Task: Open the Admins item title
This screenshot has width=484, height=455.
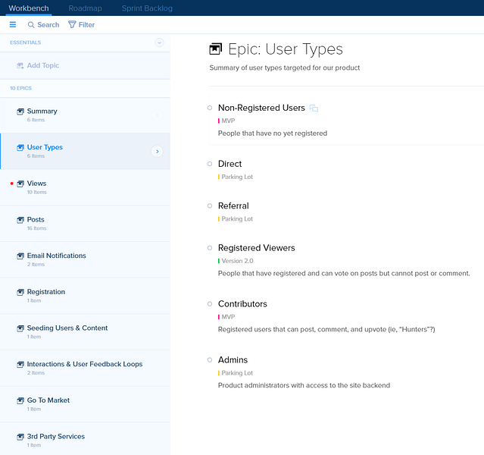Action: (233, 359)
